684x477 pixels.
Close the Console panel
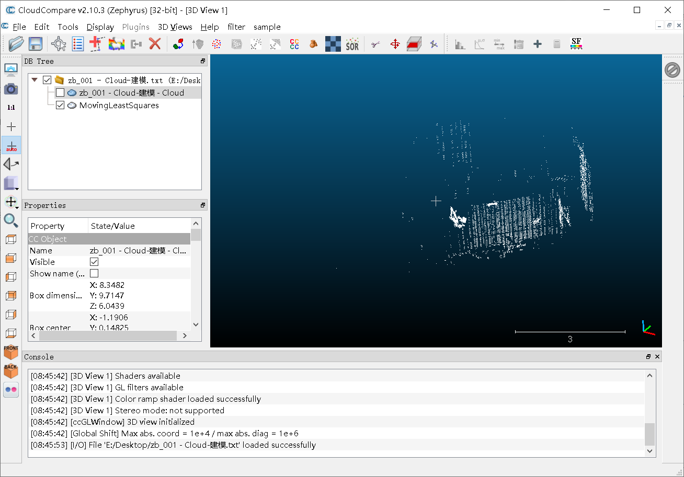click(657, 357)
